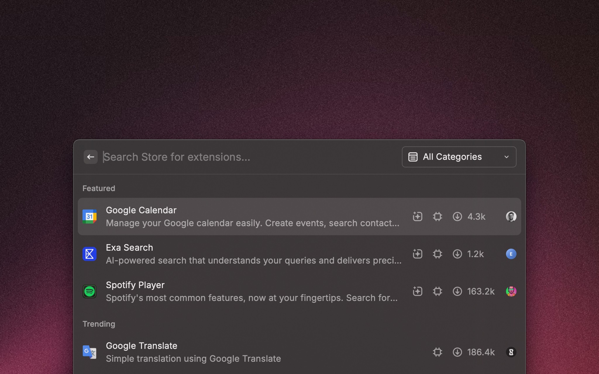Select the Google Translate extension title
599x374 pixels.
tap(142, 346)
